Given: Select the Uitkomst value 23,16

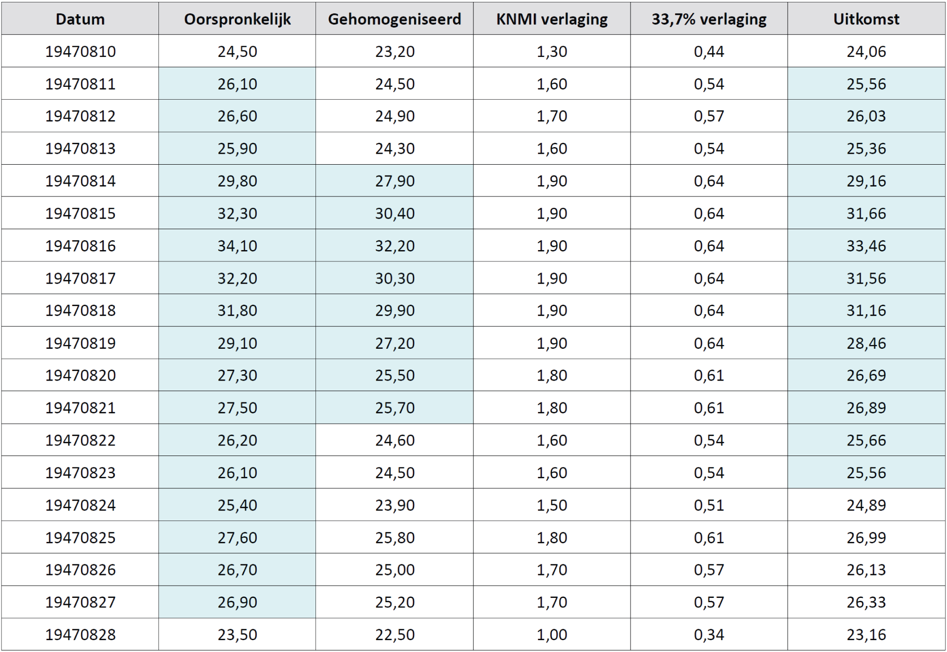Looking at the screenshot, I should point(866,634).
